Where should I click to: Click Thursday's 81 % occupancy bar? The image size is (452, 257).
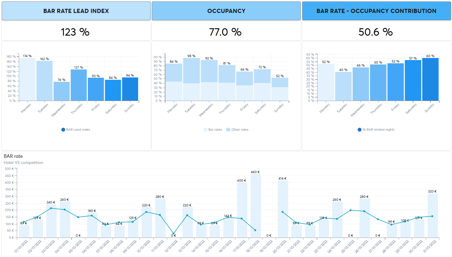[x=227, y=83]
